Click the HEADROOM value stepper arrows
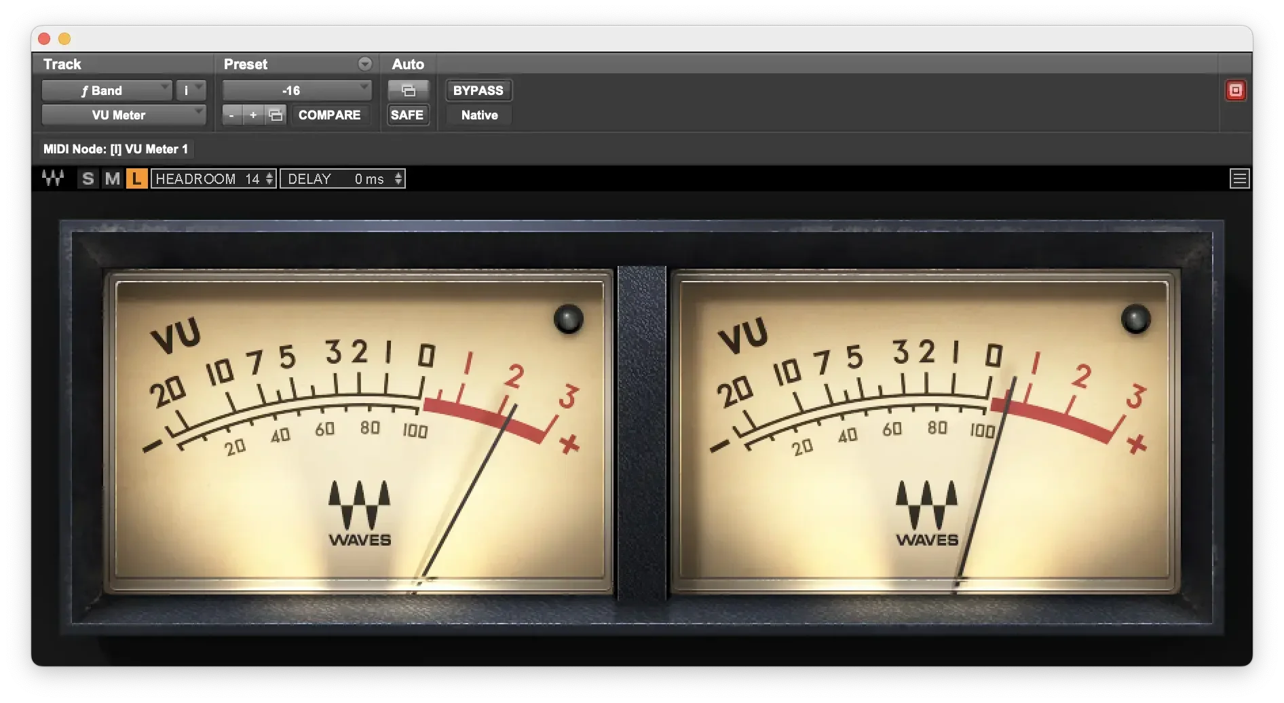This screenshot has width=1284, height=703. point(269,178)
